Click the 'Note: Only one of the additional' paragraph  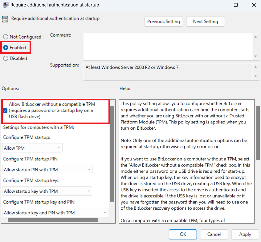(184, 143)
